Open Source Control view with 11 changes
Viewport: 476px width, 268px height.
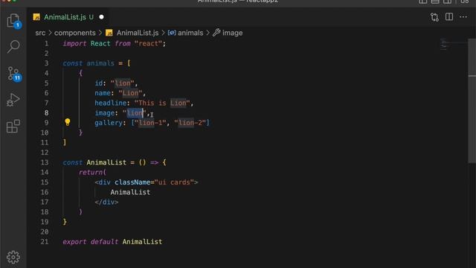pyautogui.click(x=13, y=74)
